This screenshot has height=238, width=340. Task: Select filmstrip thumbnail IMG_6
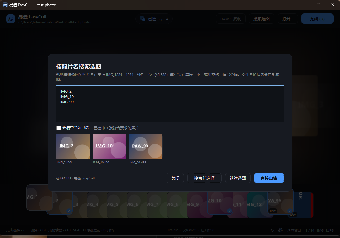137,205
